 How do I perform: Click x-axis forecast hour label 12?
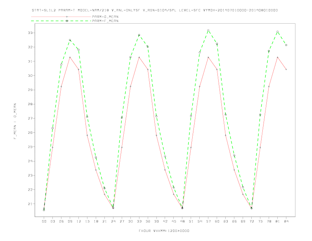(79, 221)
